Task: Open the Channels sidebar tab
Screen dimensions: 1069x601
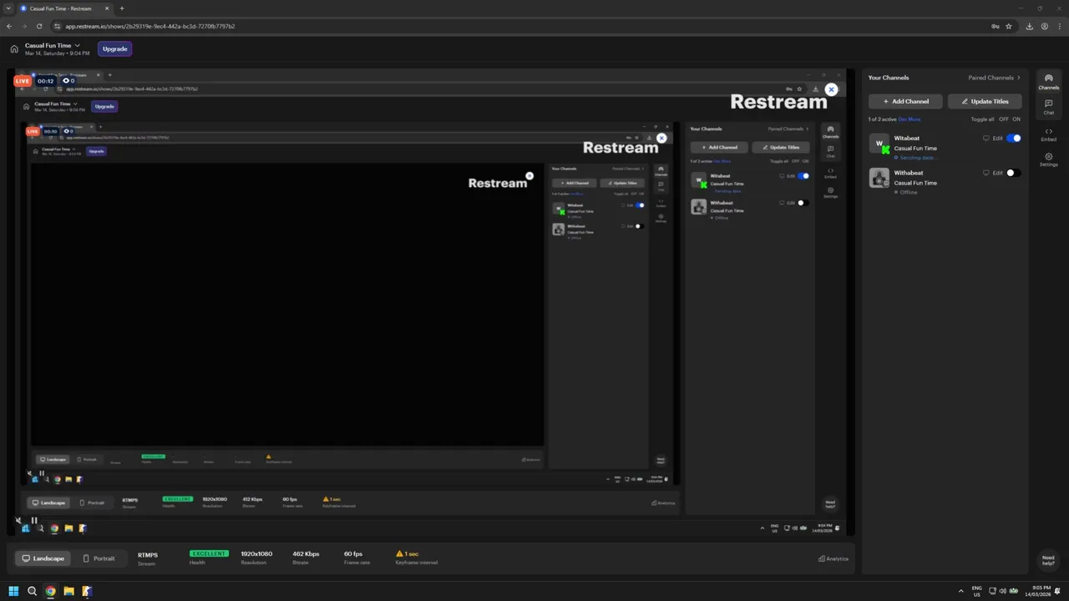Action: 1049,82
